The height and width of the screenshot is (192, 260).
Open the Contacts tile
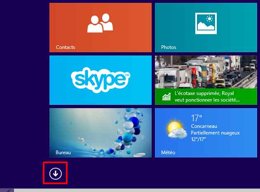[x=101, y=28]
